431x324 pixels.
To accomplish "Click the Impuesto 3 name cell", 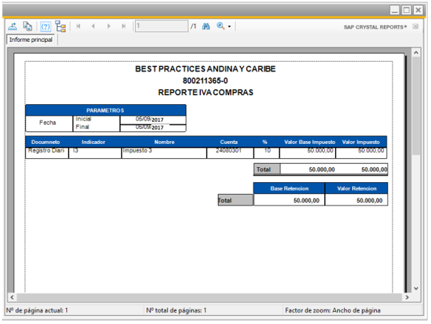I will click(x=163, y=152).
